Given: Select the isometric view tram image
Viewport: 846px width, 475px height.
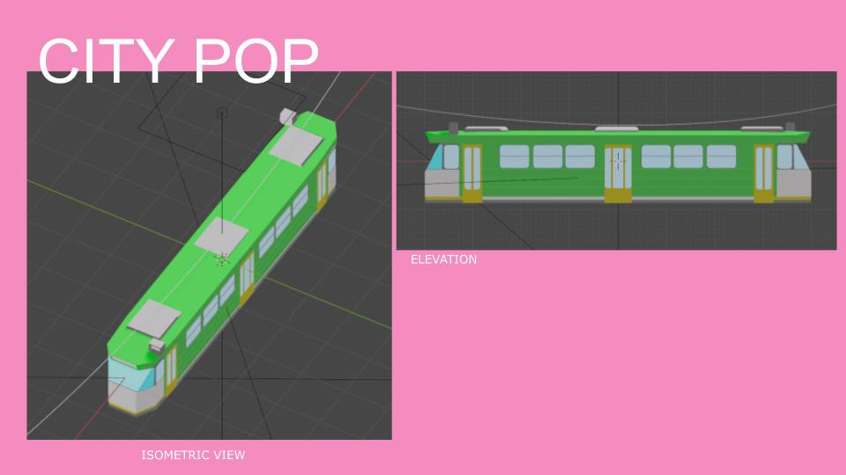Looking at the screenshot, I should pos(210,255).
